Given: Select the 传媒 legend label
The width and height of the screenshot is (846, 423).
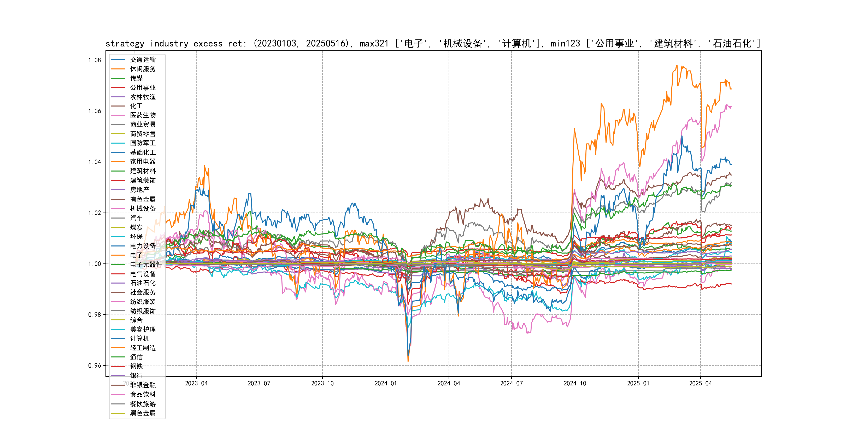Looking at the screenshot, I should [x=136, y=78].
